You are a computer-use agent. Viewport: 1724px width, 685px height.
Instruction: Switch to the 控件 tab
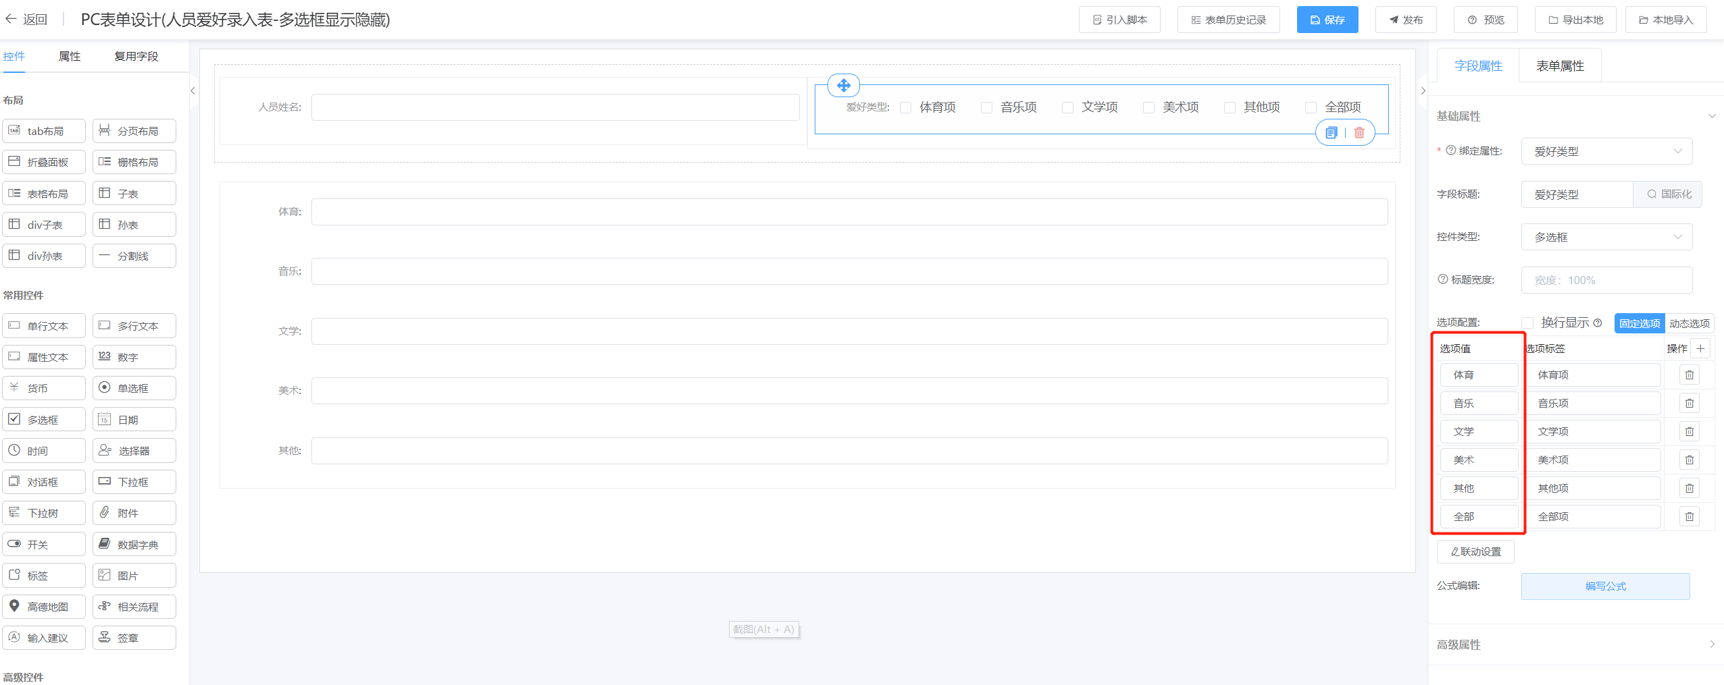[14, 57]
